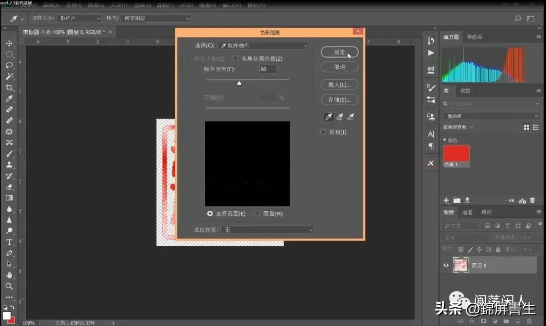Screen dimensions: 546x326
Task: Select the Move tool in the toolbar
Action: [x=9, y=43]
